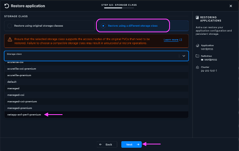Click the Definition folder icon
Image resolution: width=239 pixels, height=151 pixels.
pos(197,56)
